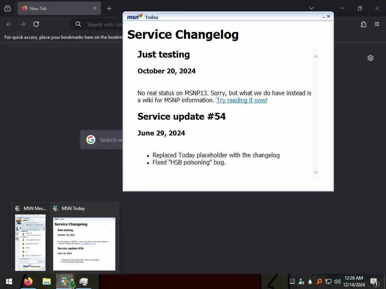This screenshot has width=386, height=289.
Task: Open a new Firefox tab with plus
Action: coord(109,9)
